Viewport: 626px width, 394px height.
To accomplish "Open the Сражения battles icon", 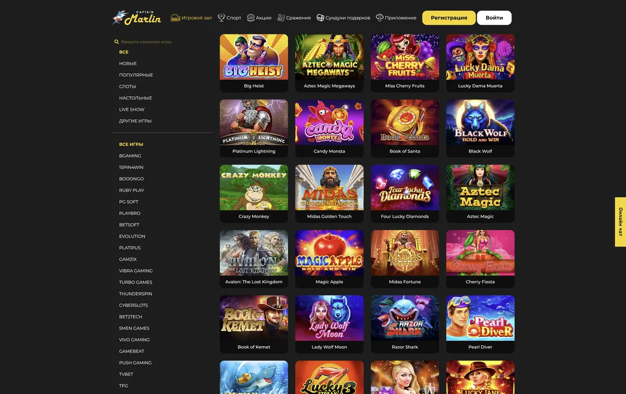I will tap(281, 17).
